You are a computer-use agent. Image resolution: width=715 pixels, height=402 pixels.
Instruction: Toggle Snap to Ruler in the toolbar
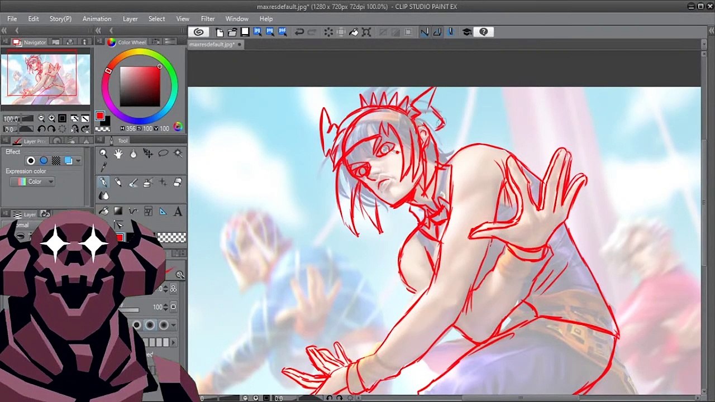425,32
